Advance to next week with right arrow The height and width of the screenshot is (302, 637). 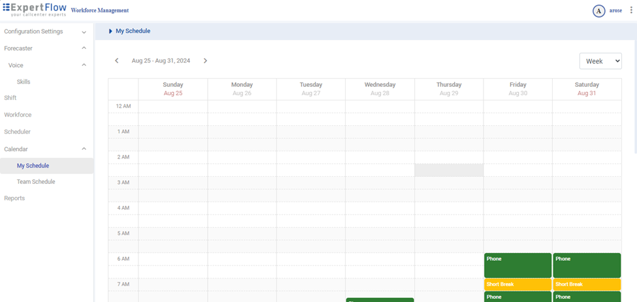(x=205, y=61)
